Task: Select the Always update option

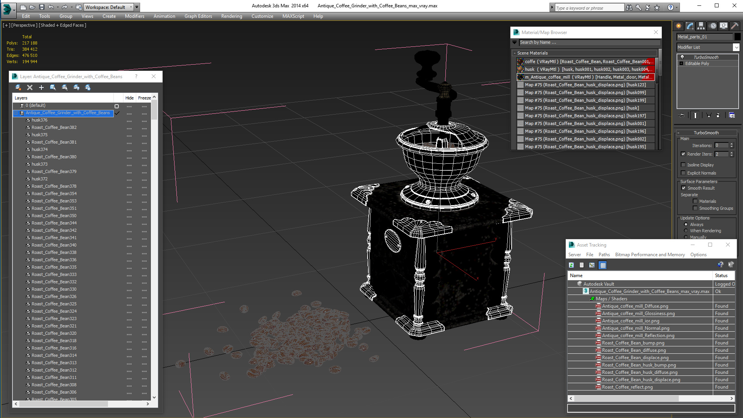Action: (686, 224)
